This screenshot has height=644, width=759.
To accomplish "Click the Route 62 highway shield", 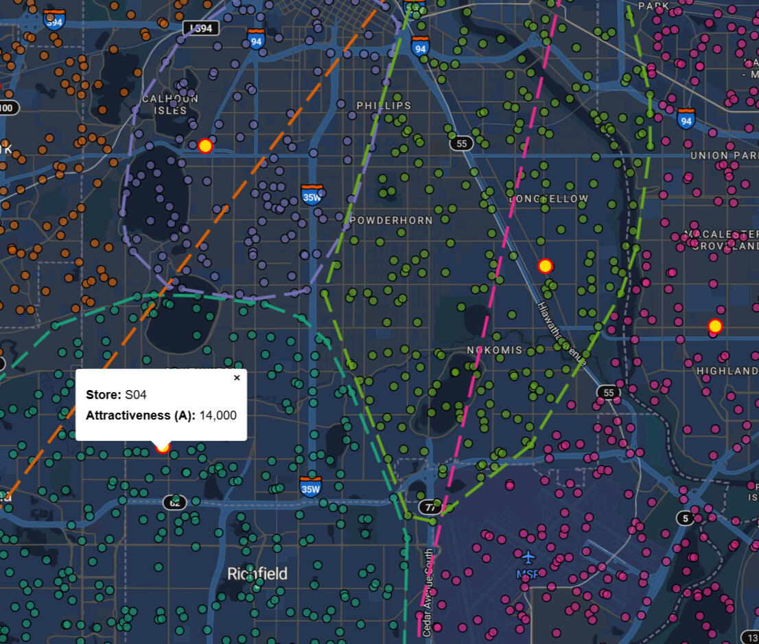I will click(x=174, y=503).
